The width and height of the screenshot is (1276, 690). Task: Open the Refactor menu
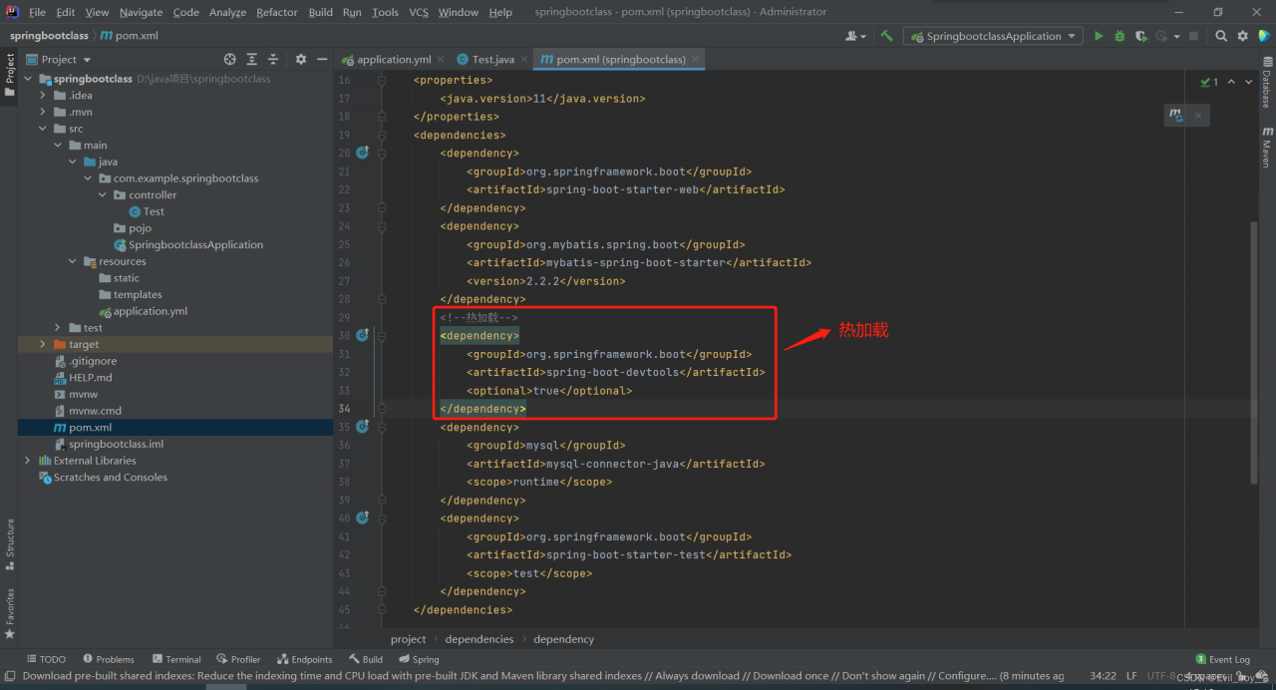click(x=276, y=12)
